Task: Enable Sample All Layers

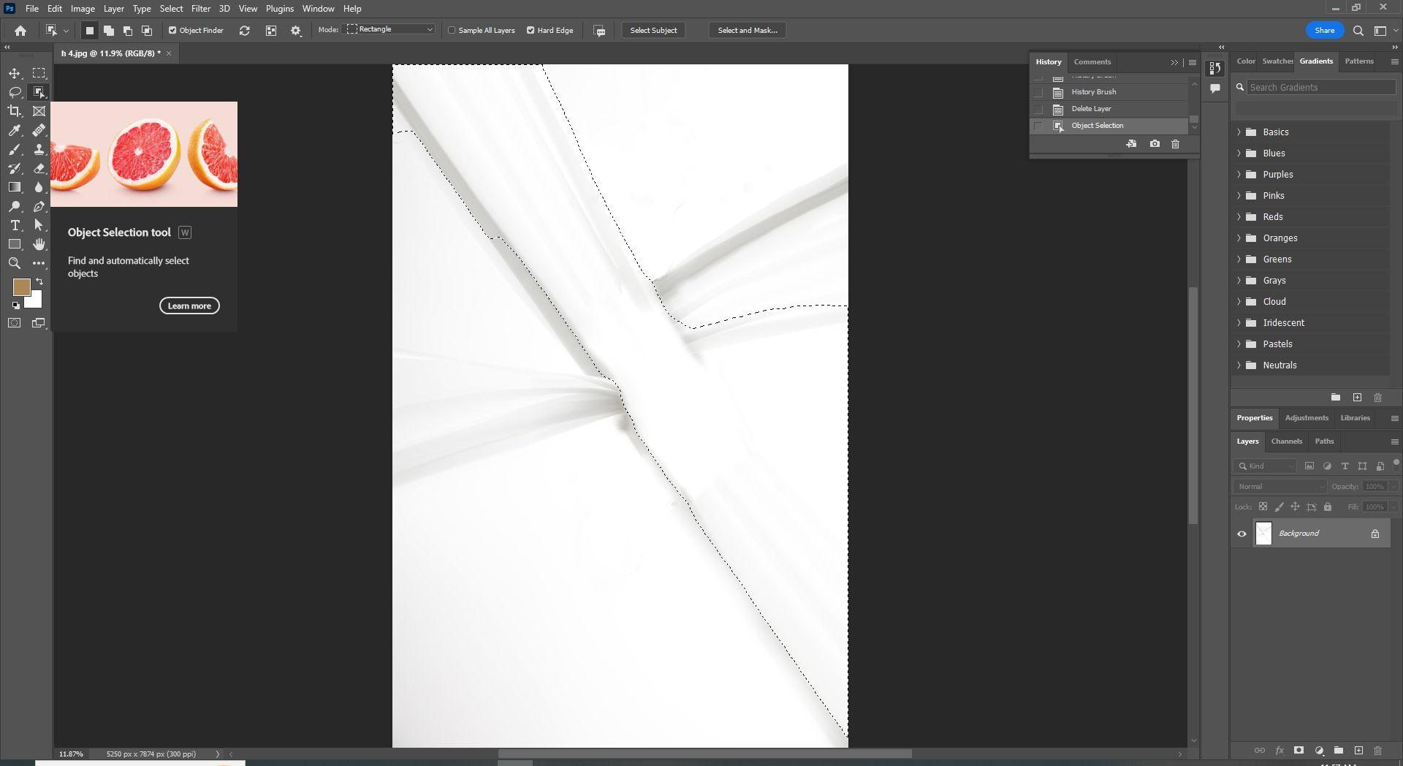Action: tap(452, 31)
